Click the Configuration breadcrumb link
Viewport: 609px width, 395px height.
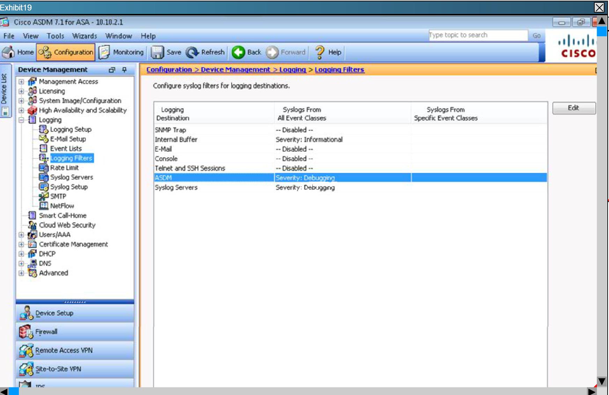(169, 70)
